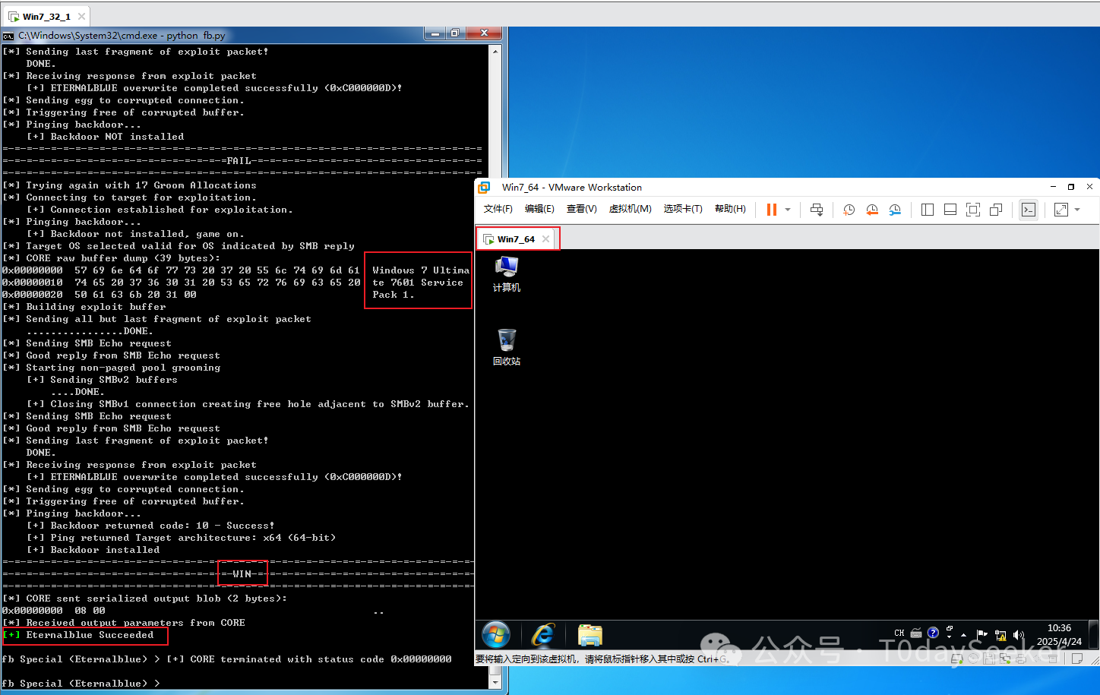Open the 帮助(H) menu
The height and width of the screenshot is (695, 1100).
(x=730, y=209)
